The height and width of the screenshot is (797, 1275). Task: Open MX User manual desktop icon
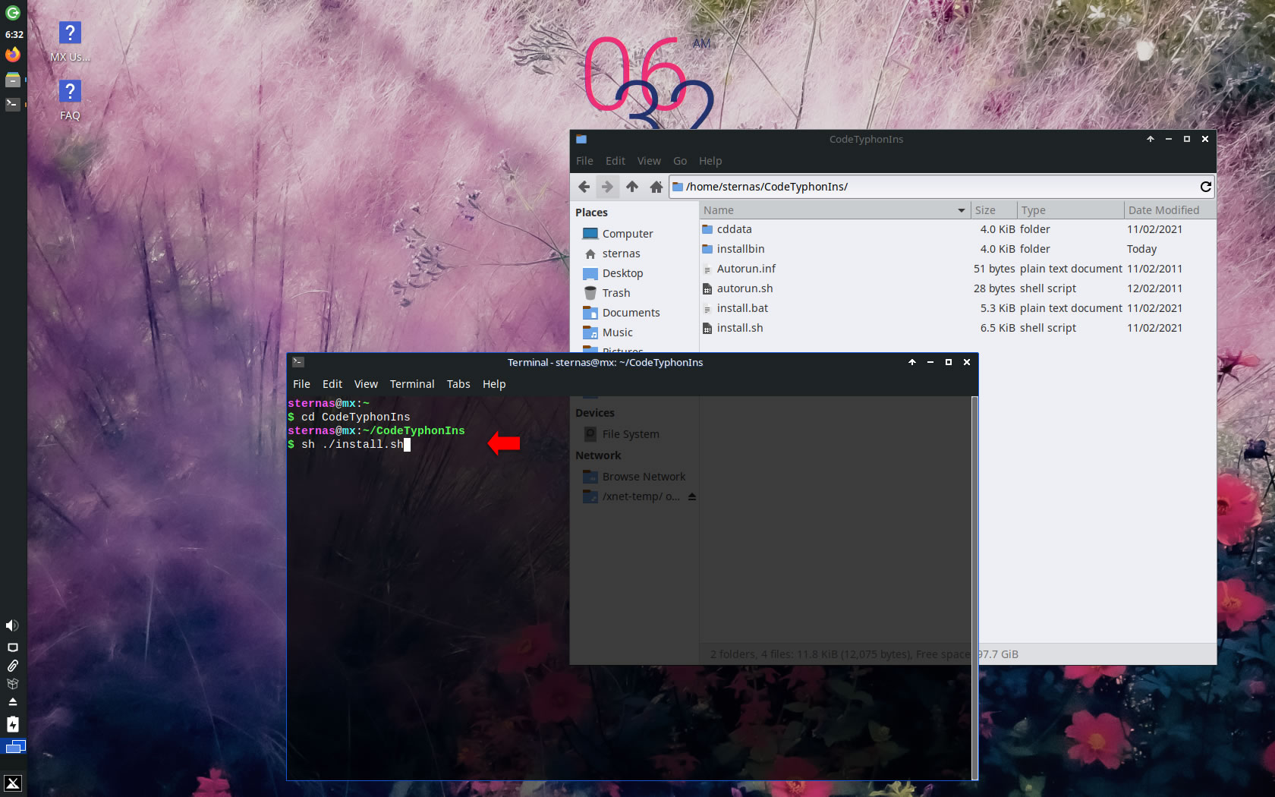70,42
